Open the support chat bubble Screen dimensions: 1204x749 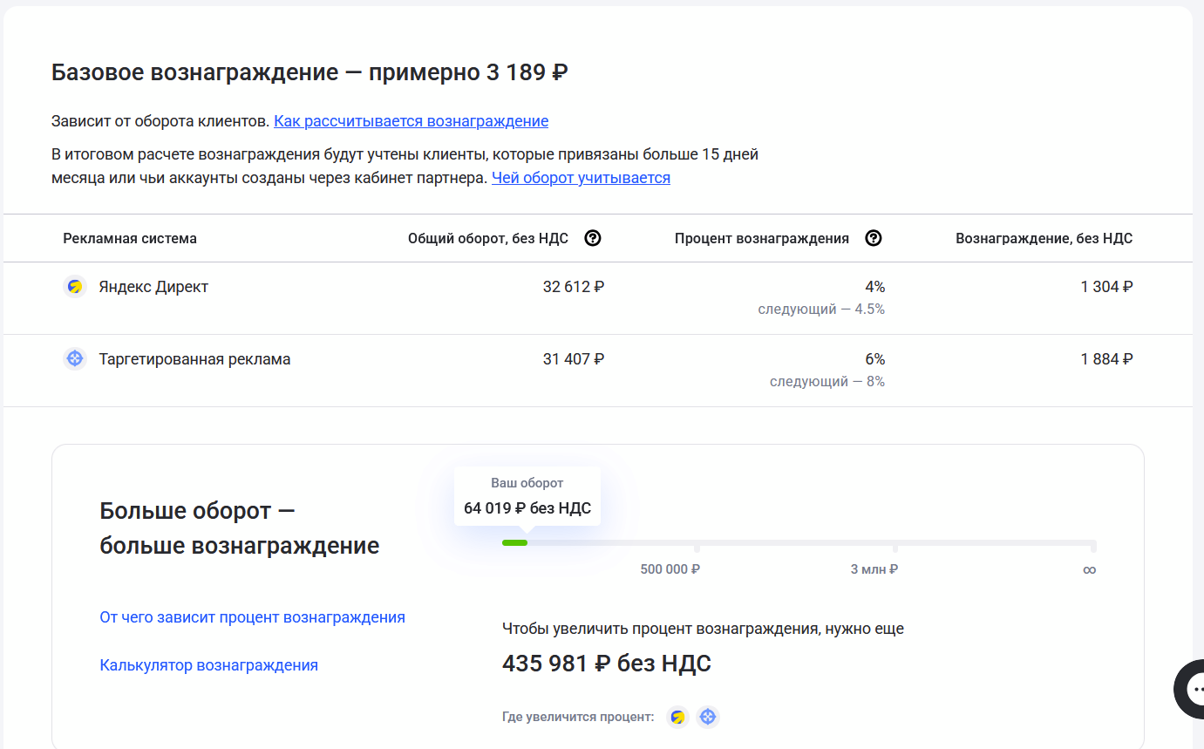(1196, 689)
